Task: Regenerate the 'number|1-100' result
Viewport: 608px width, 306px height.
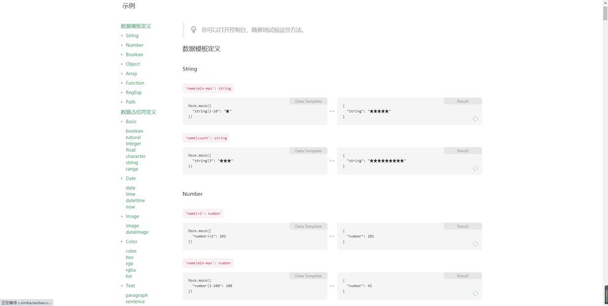Action: [475, 293]
